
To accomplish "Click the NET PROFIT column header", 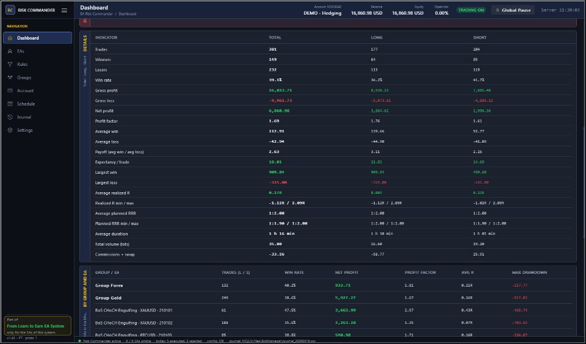I will click(x=347, y=273).
